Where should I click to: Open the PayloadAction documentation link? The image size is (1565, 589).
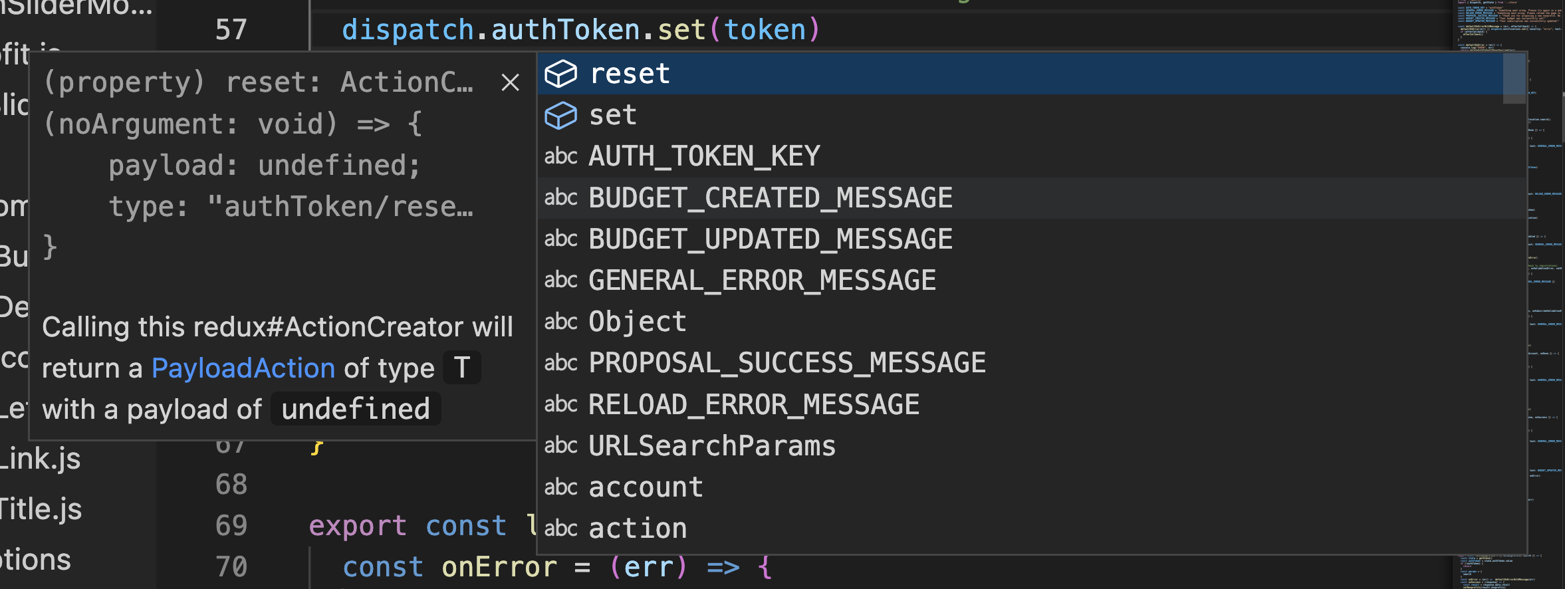pyautogui.click(x=243, y=367)
